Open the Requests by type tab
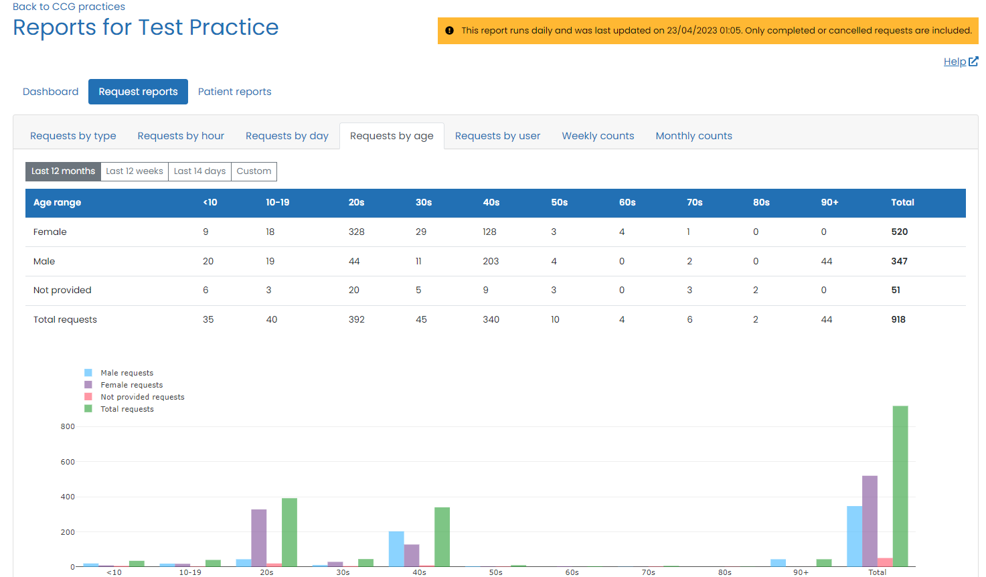Image resolution: width=986 pixels, height=577 pixels. (x=73, y=136)
